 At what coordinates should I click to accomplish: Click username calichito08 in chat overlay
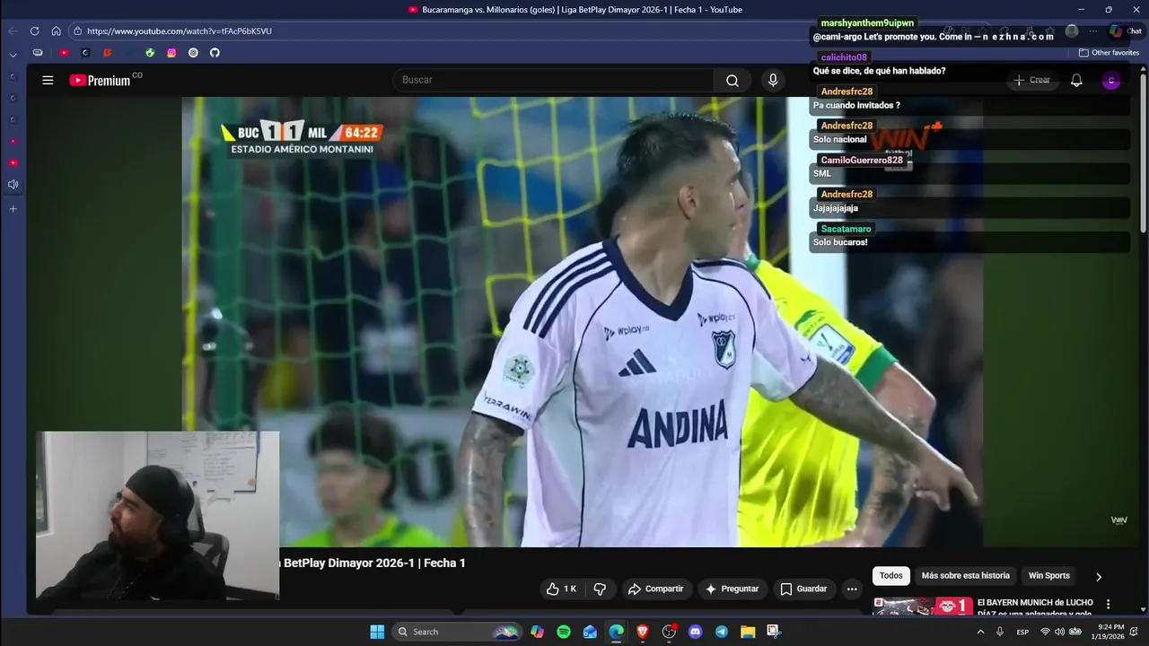844,57
